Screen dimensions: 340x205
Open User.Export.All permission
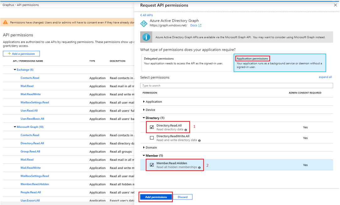click(x=30, y=200)
